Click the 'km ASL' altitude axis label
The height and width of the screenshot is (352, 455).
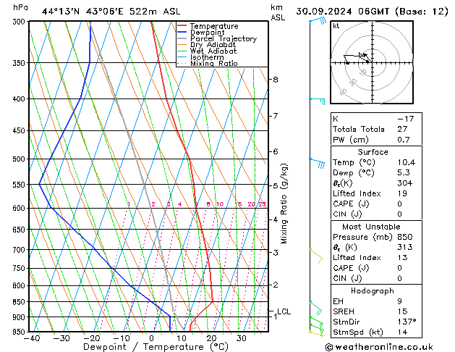[278, 12]
